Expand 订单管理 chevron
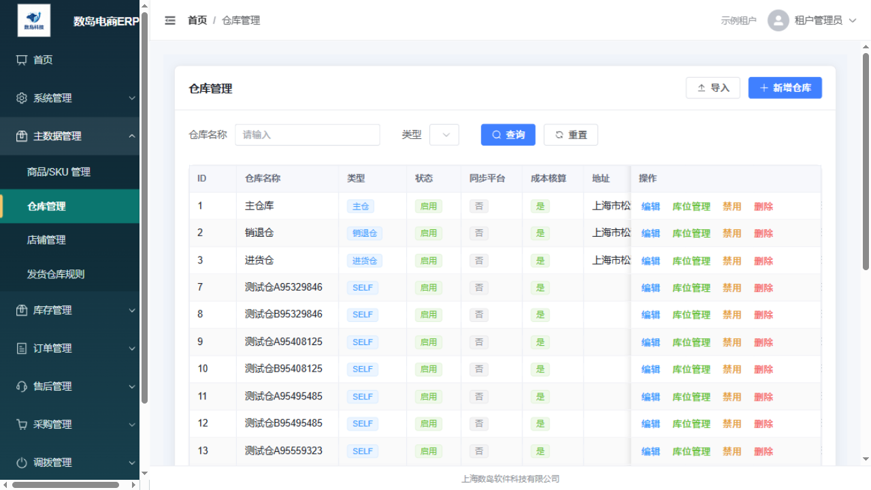The image size is (871, 490). click(132, 348)
